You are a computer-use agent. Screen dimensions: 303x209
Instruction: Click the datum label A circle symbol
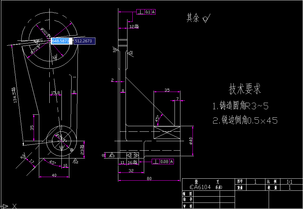(x=72, y=150)
